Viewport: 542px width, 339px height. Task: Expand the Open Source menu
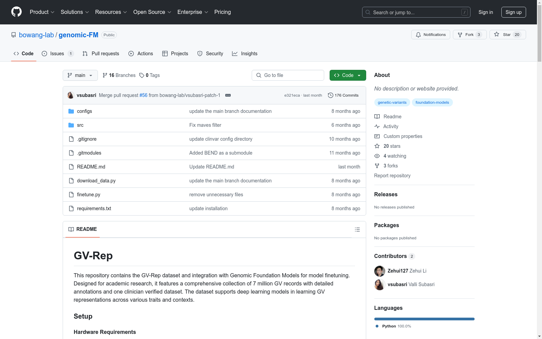tap(152, 12)
